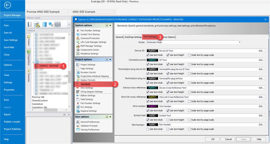Open Part Number Settings under System options
The image size is (270, 144).
[90, 30]
